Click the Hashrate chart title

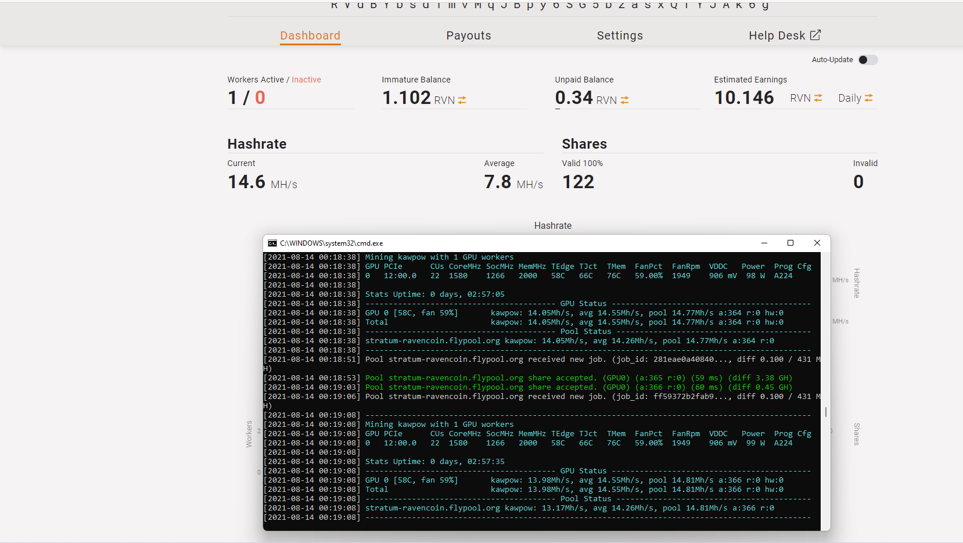(553, 226)
